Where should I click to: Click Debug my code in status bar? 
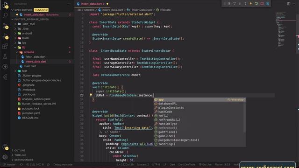pyautogui.click(x=63, y=165)
